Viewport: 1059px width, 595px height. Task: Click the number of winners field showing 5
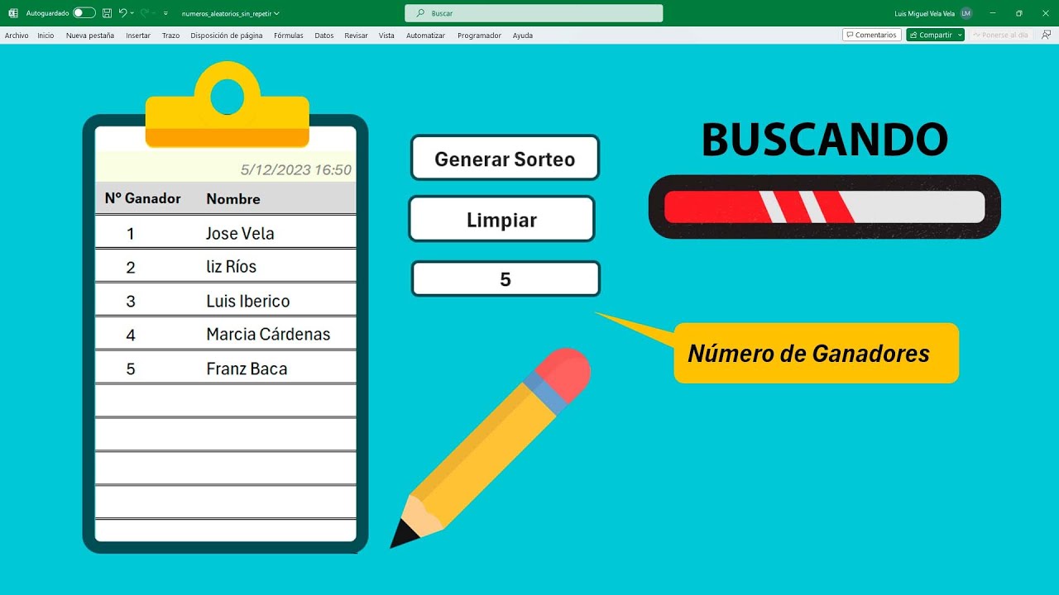pos(506,279)
